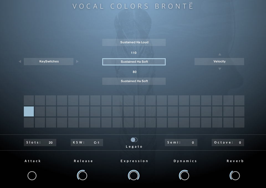Open the Sustained Ha Loud articulation menu

click(x=134, y=42)
